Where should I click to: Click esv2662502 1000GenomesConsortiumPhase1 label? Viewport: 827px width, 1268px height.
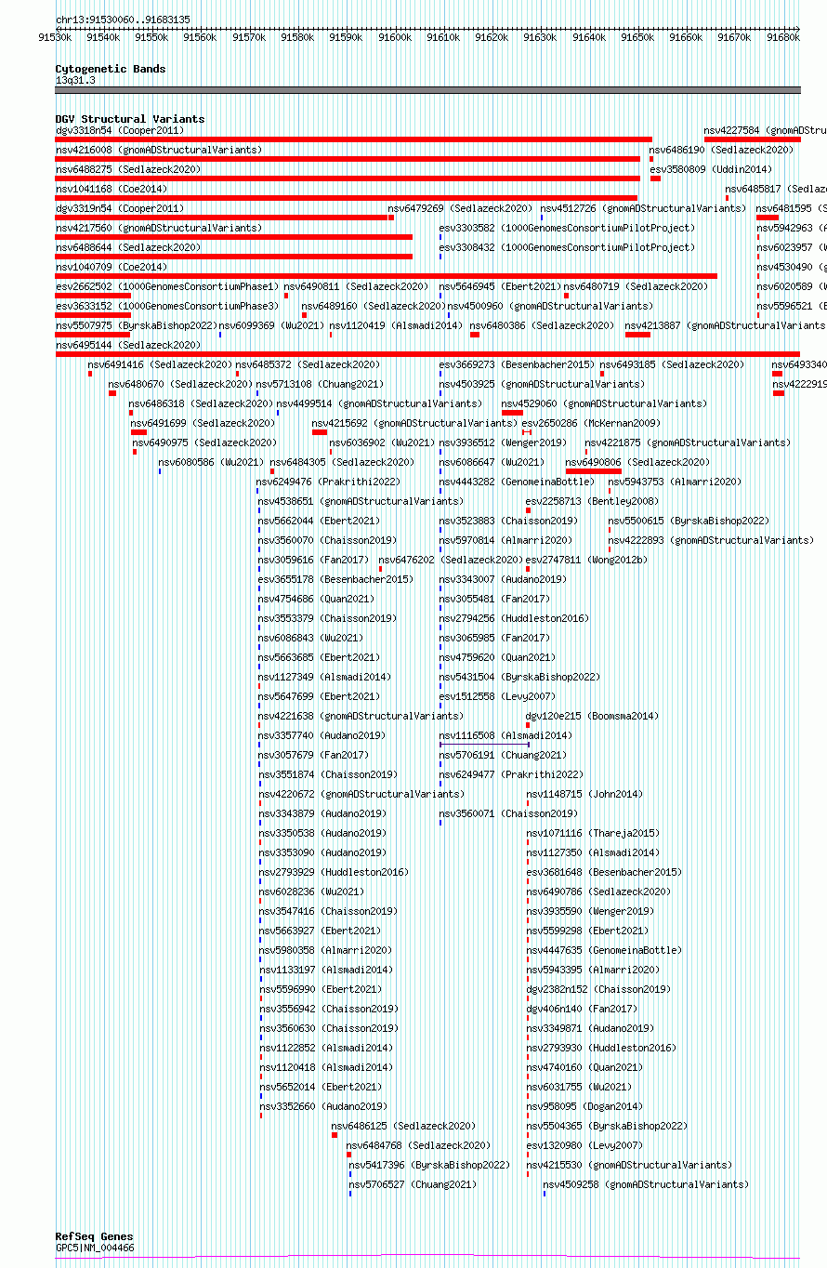pos(167,286)
